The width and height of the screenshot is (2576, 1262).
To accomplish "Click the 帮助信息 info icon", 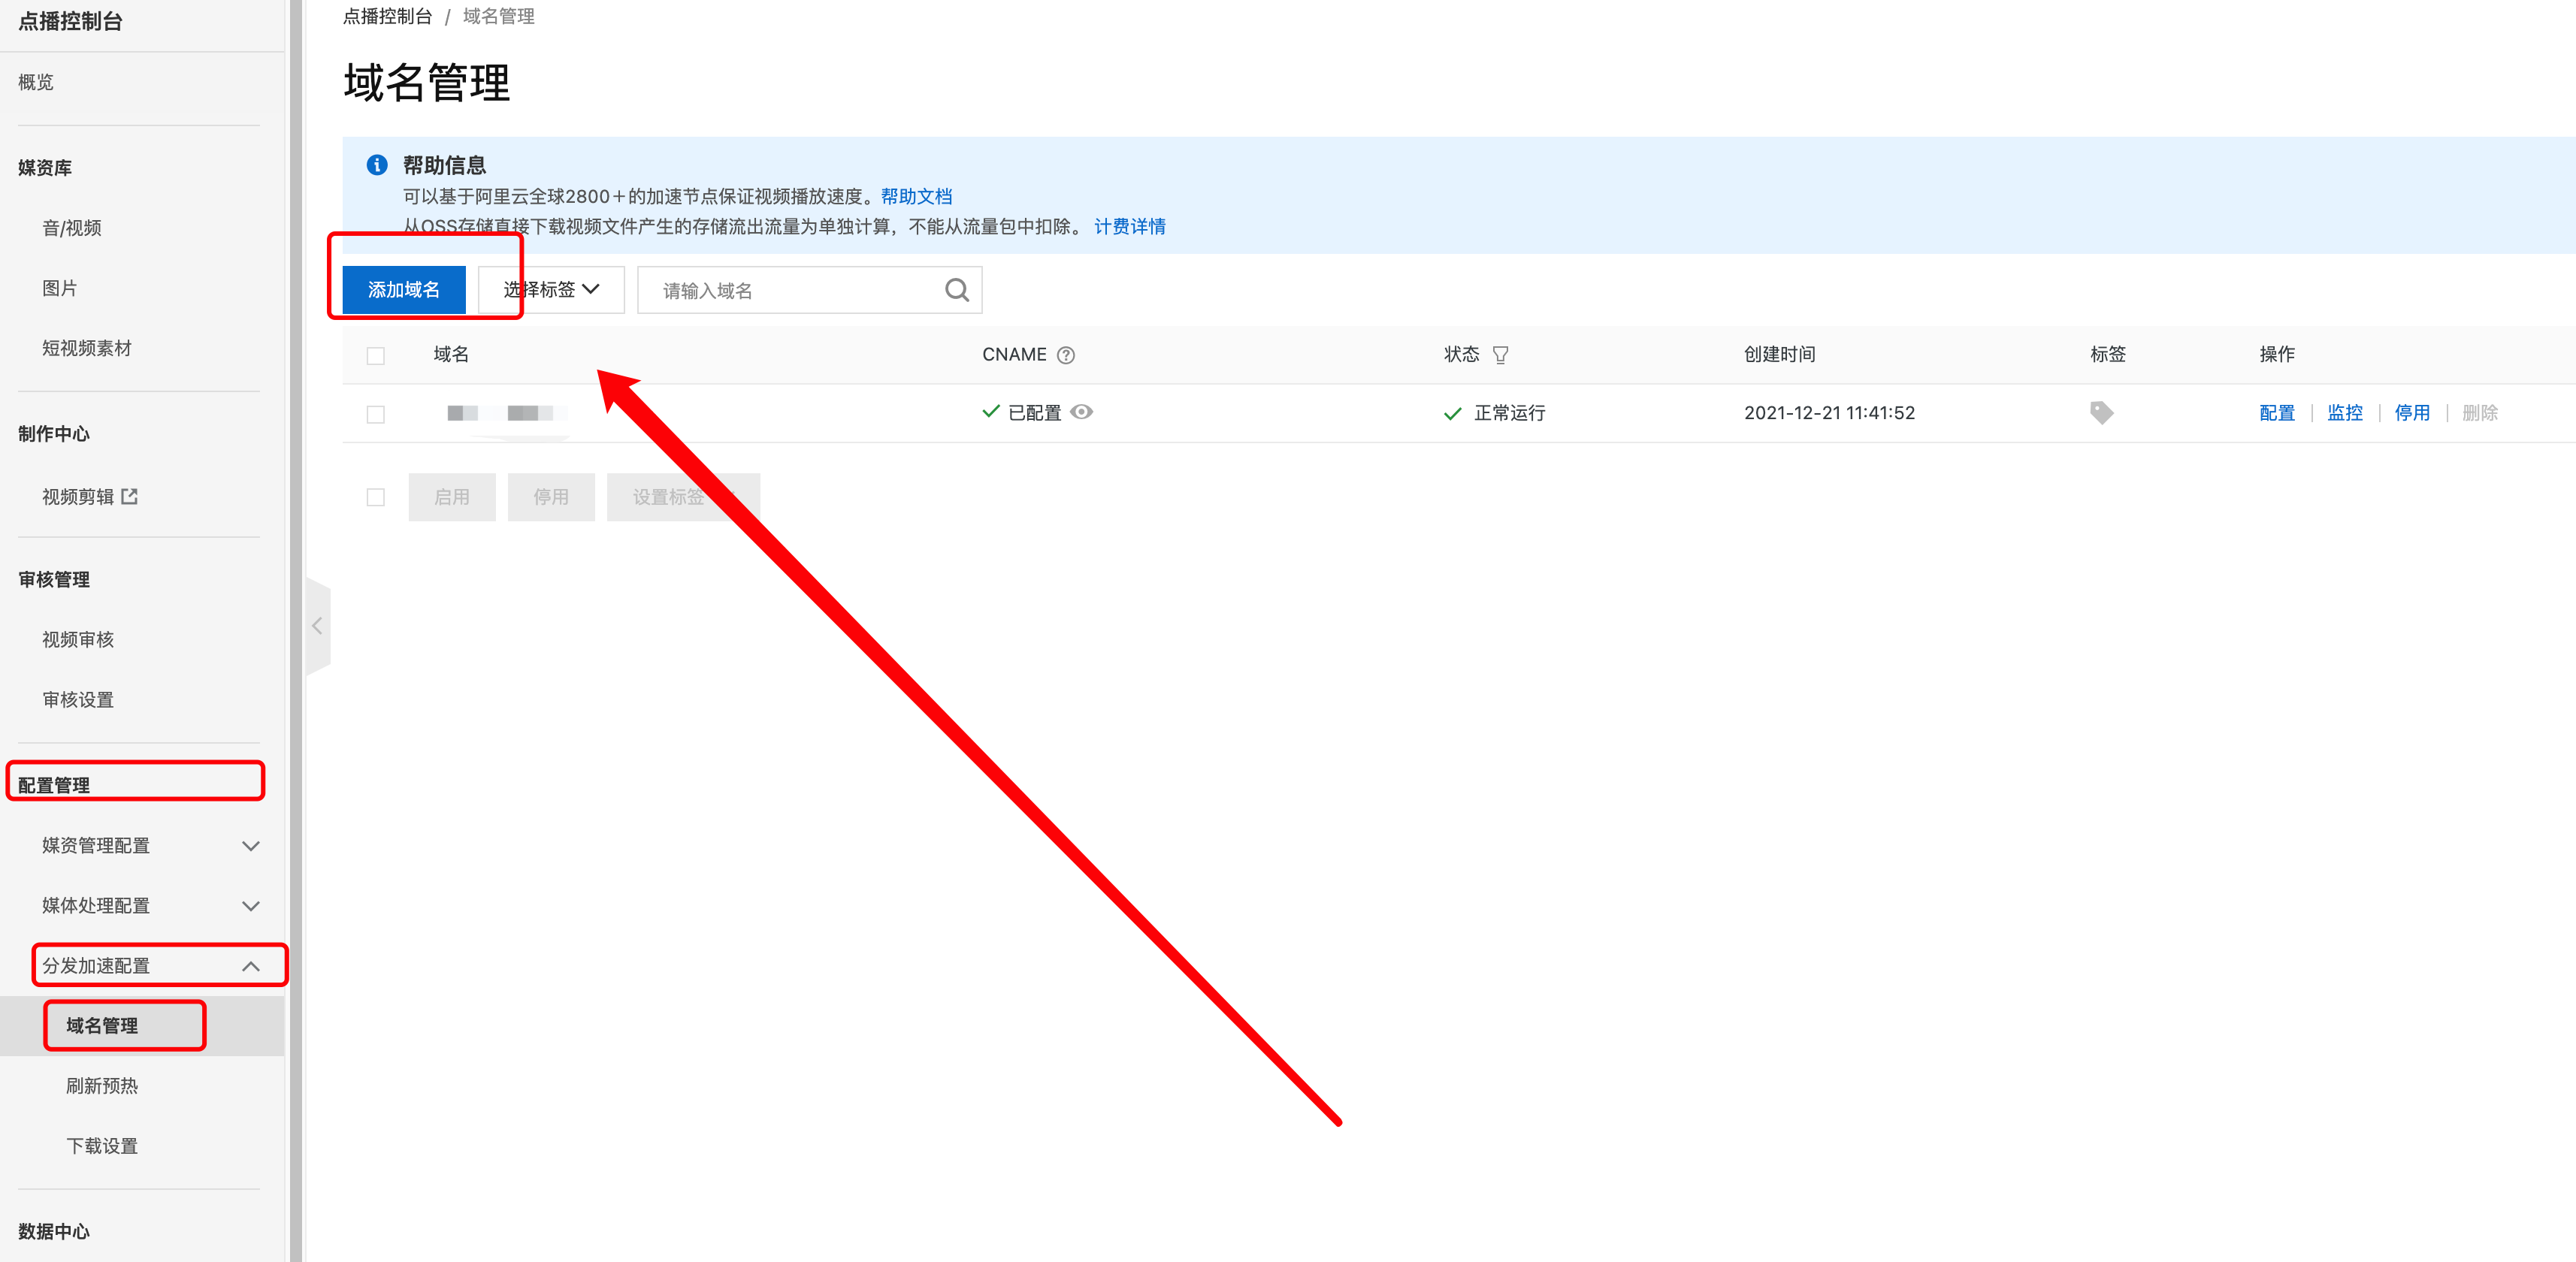I will click(x=377, y=165).
